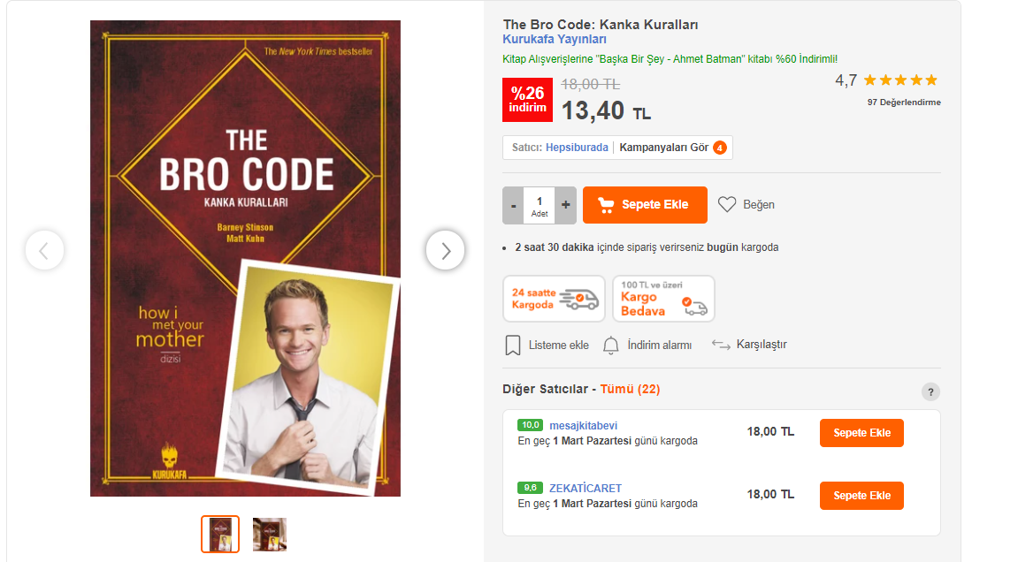Click the 24 saatte Kargoda badge
This screenshot has width=1018, height=562.
554,299
